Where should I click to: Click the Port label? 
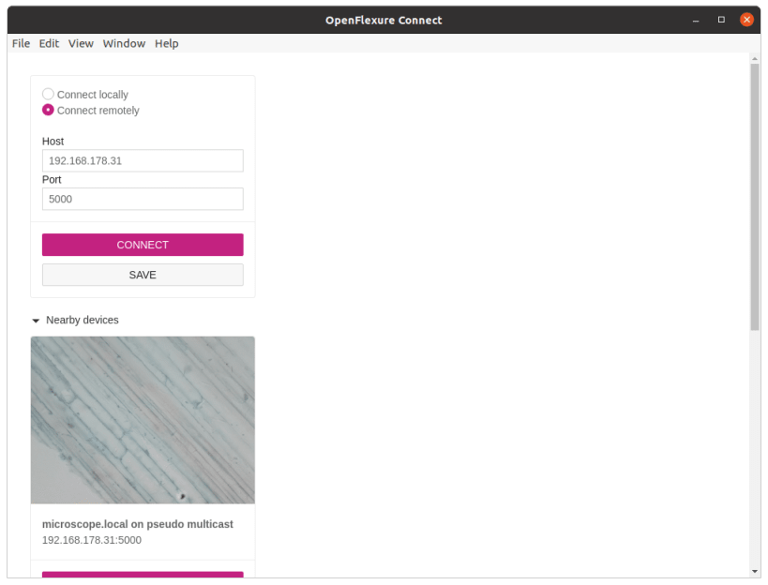pyautogui.click(x=52, y=179)
